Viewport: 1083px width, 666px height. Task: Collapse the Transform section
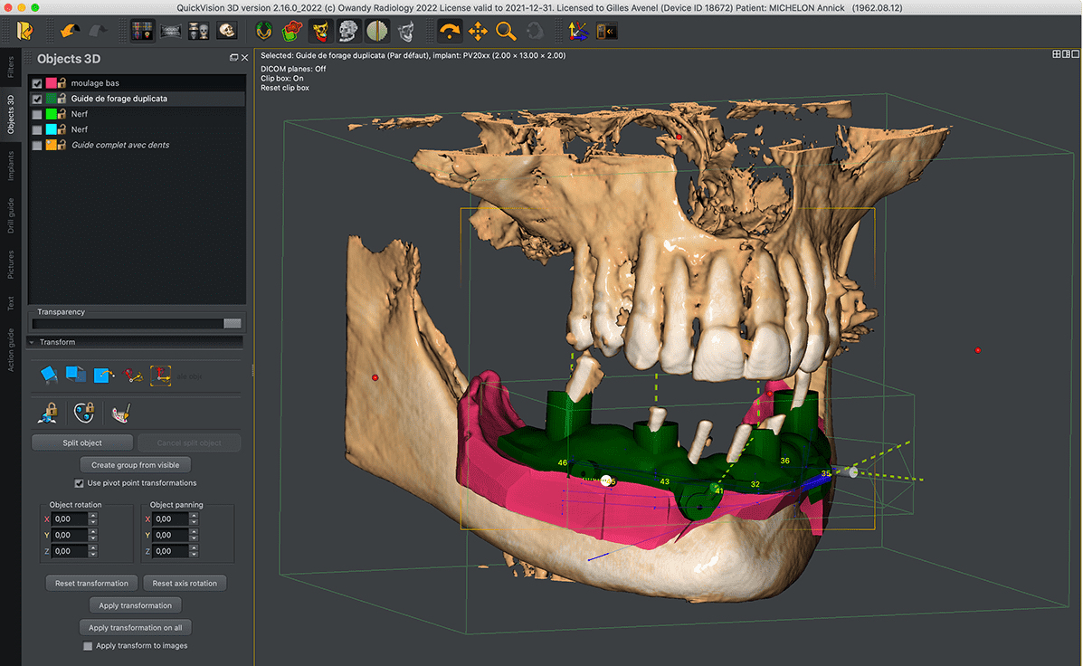[33, 342]
